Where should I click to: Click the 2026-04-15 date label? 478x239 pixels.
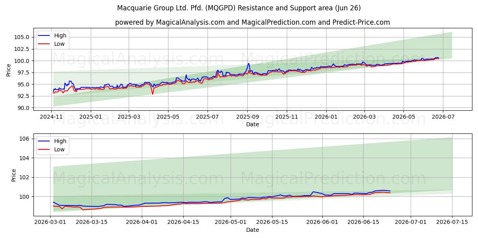pos(183,223)
